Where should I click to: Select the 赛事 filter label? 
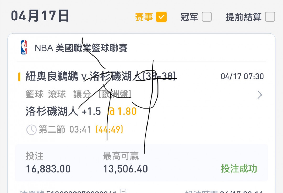tap(144, 17)
